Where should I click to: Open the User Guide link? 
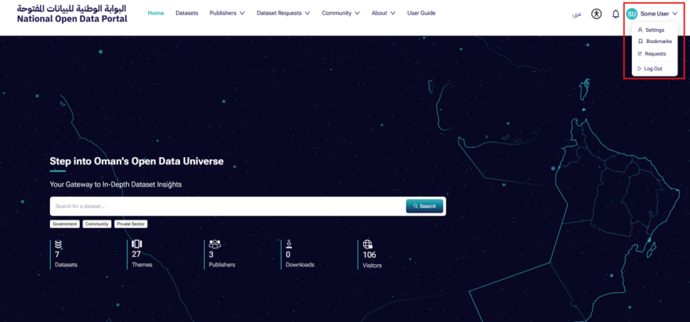(421, 13)
